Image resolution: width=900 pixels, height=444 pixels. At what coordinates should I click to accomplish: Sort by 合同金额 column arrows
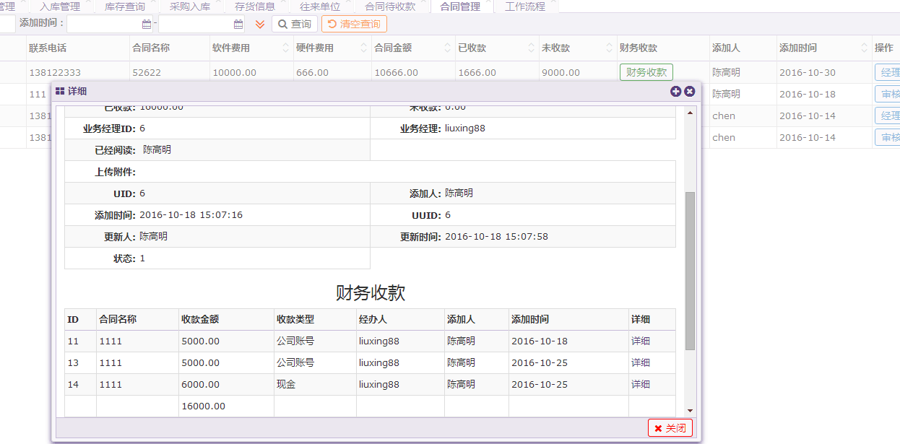tap(447, 48)
